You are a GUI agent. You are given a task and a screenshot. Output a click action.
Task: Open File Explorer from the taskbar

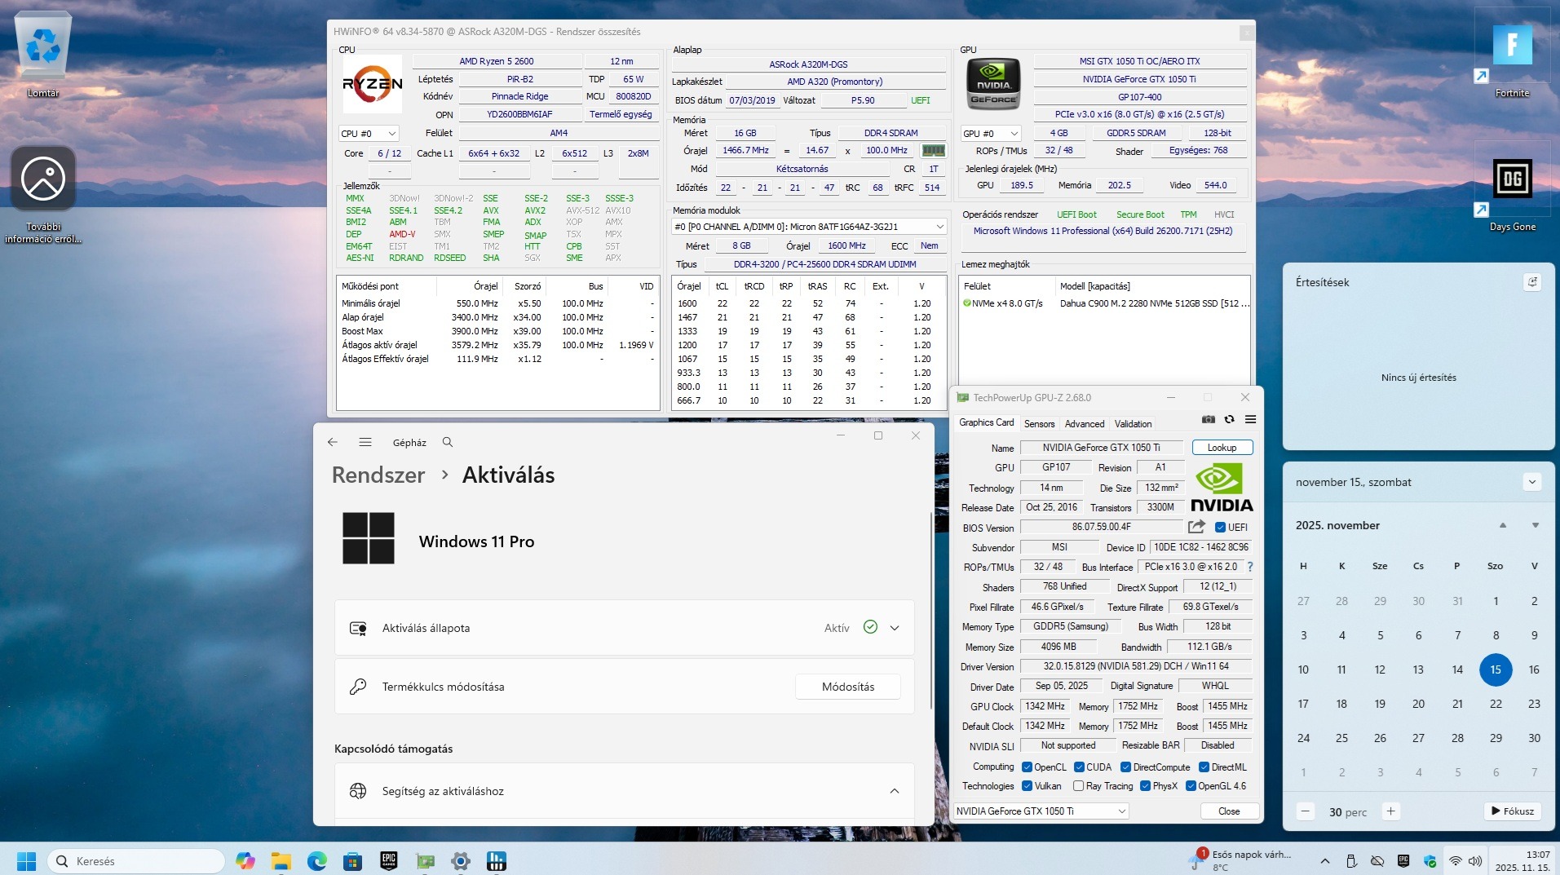click(281, 860)
